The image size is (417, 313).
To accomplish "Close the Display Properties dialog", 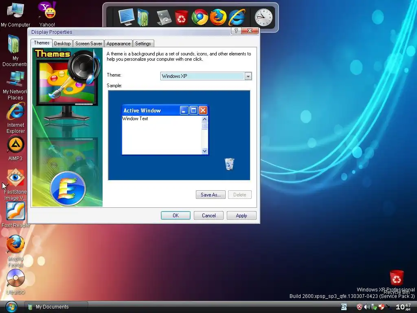I will 250,30.
